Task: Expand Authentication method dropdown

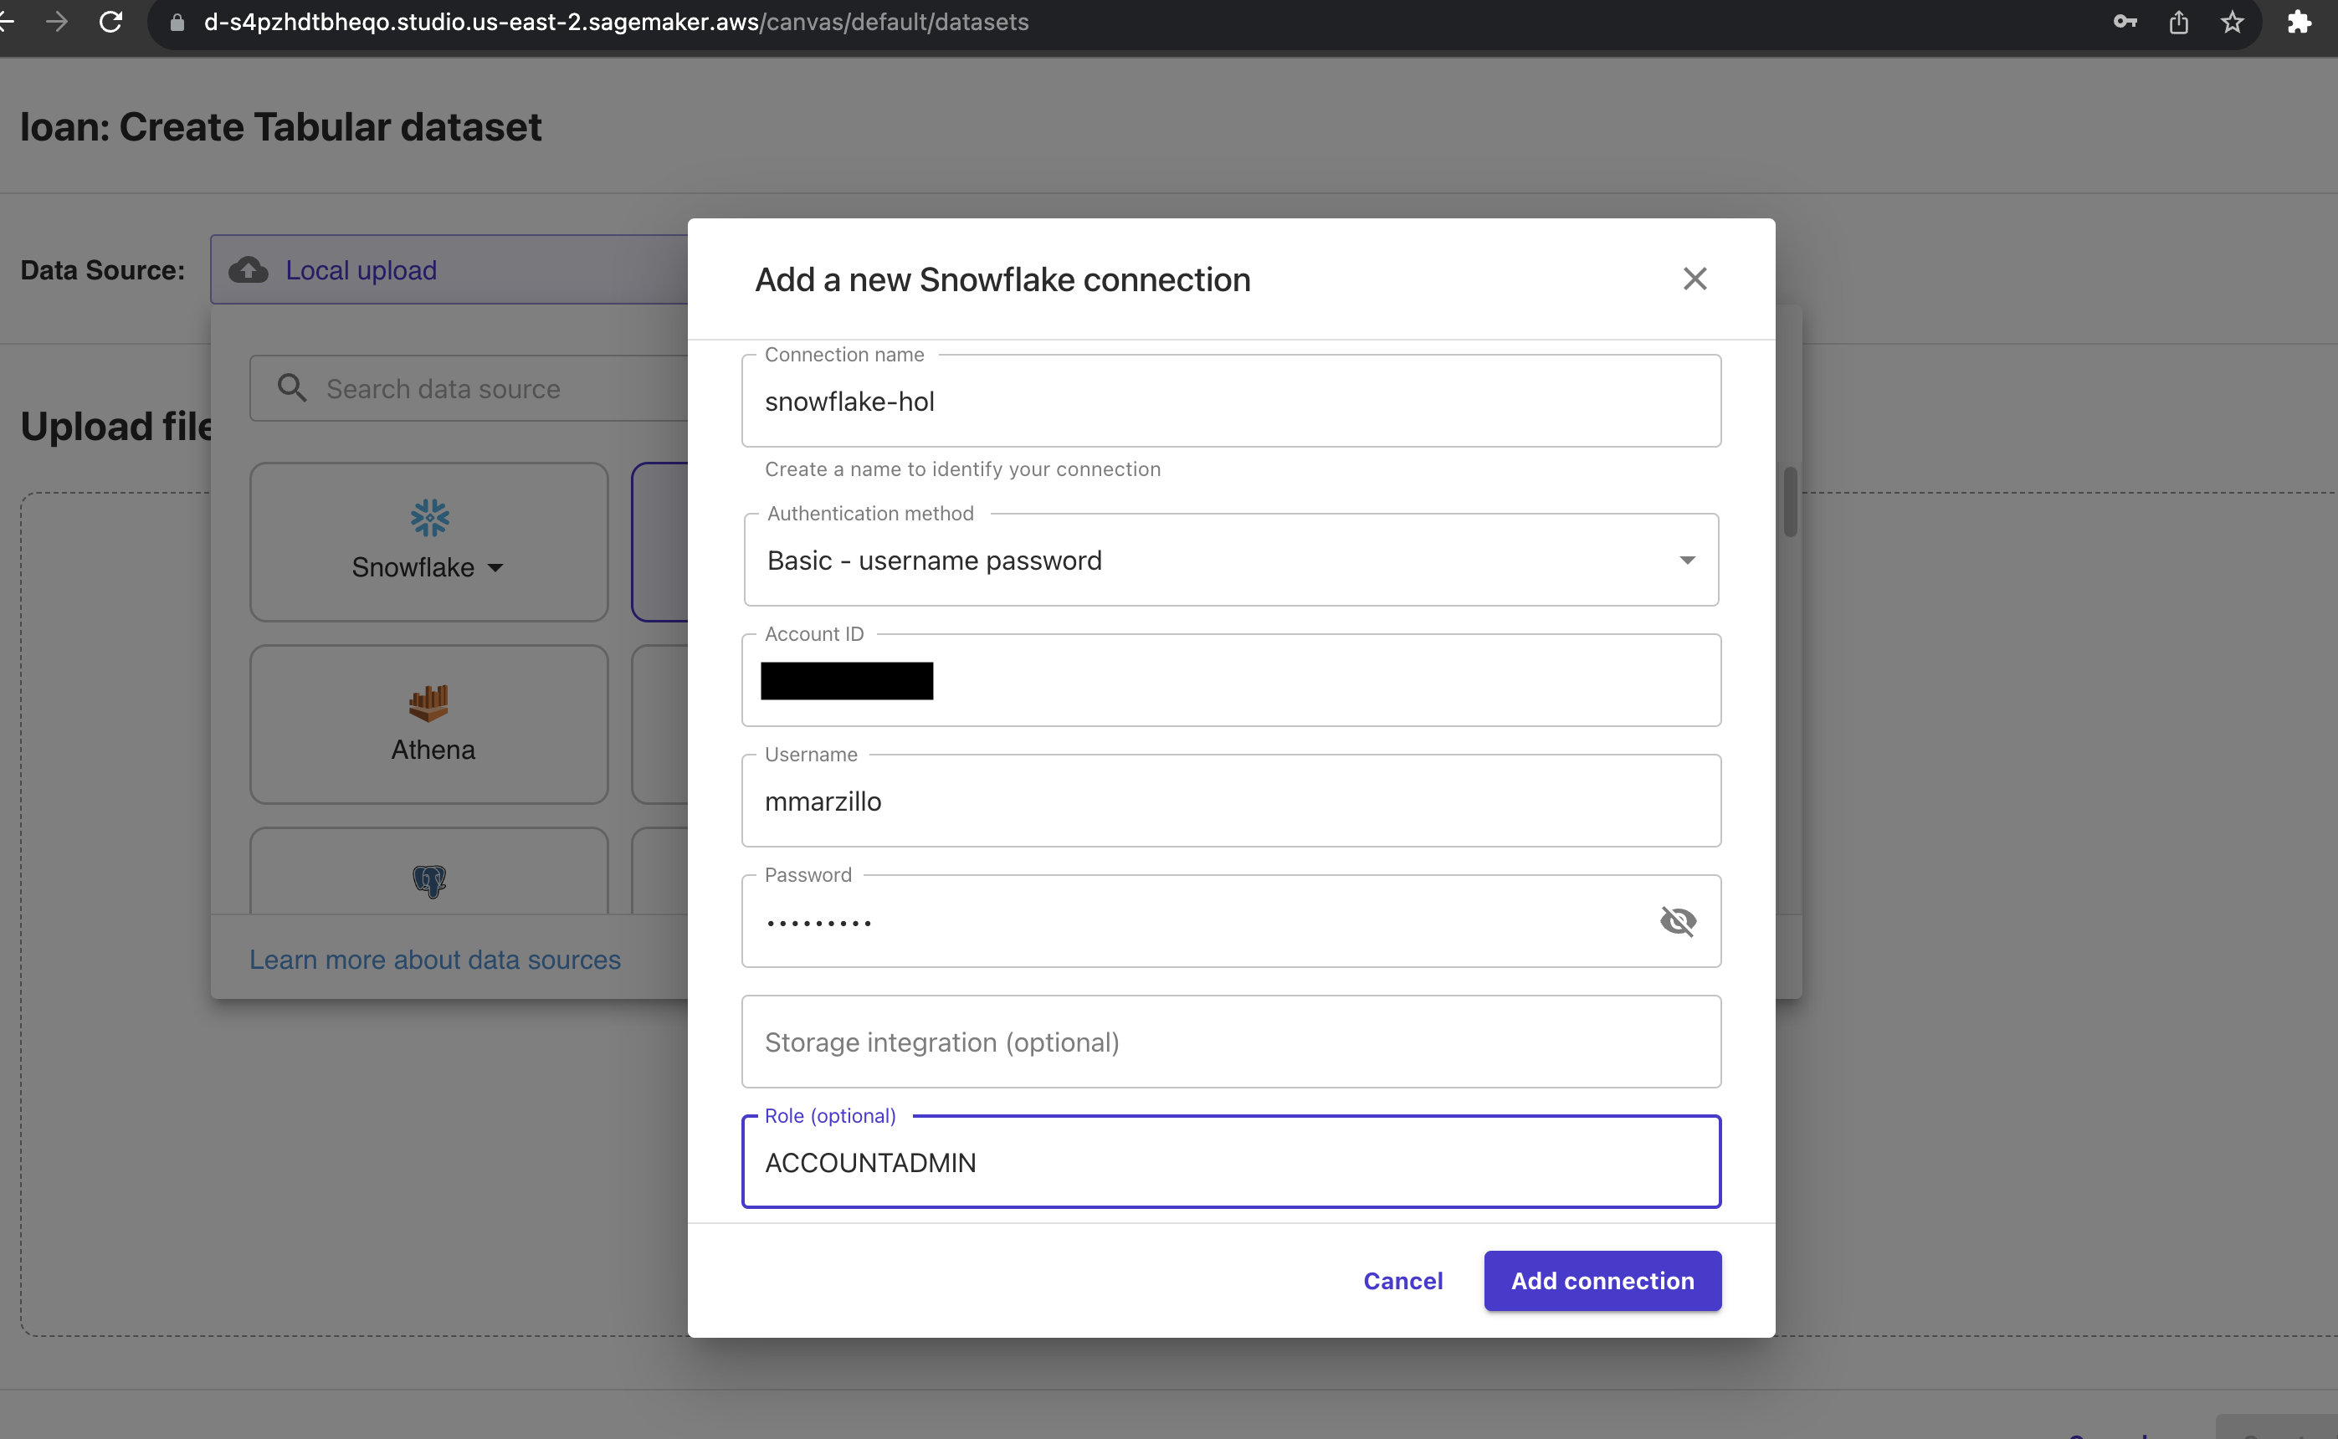Action: pyautogui.click(x=1687, y=560)
